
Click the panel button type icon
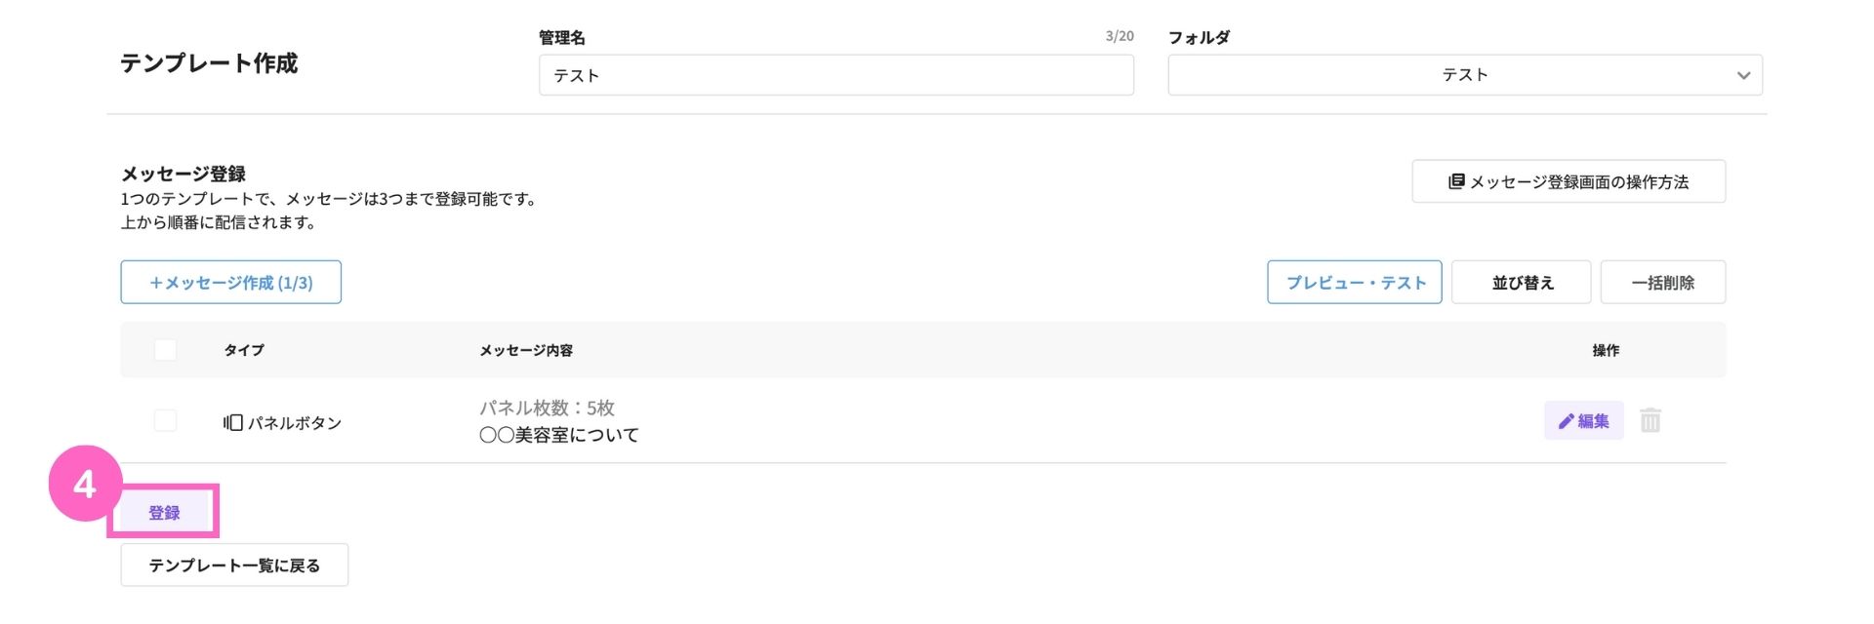tap(232, 422)
